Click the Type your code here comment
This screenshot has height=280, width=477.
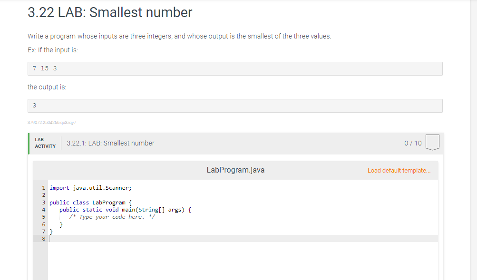[112, 217]
